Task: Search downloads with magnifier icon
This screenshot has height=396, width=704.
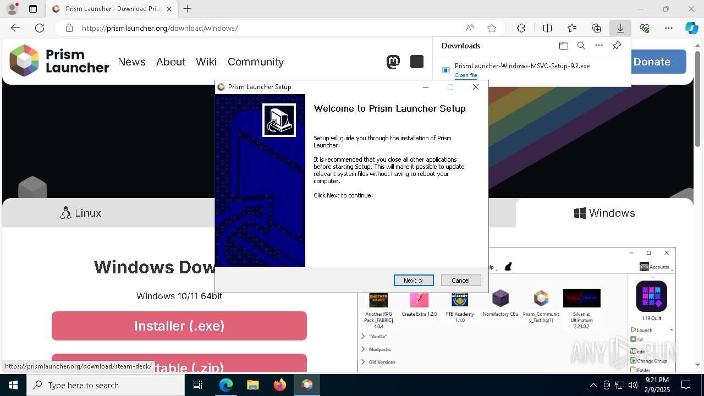Action: (x=581, y=46)
